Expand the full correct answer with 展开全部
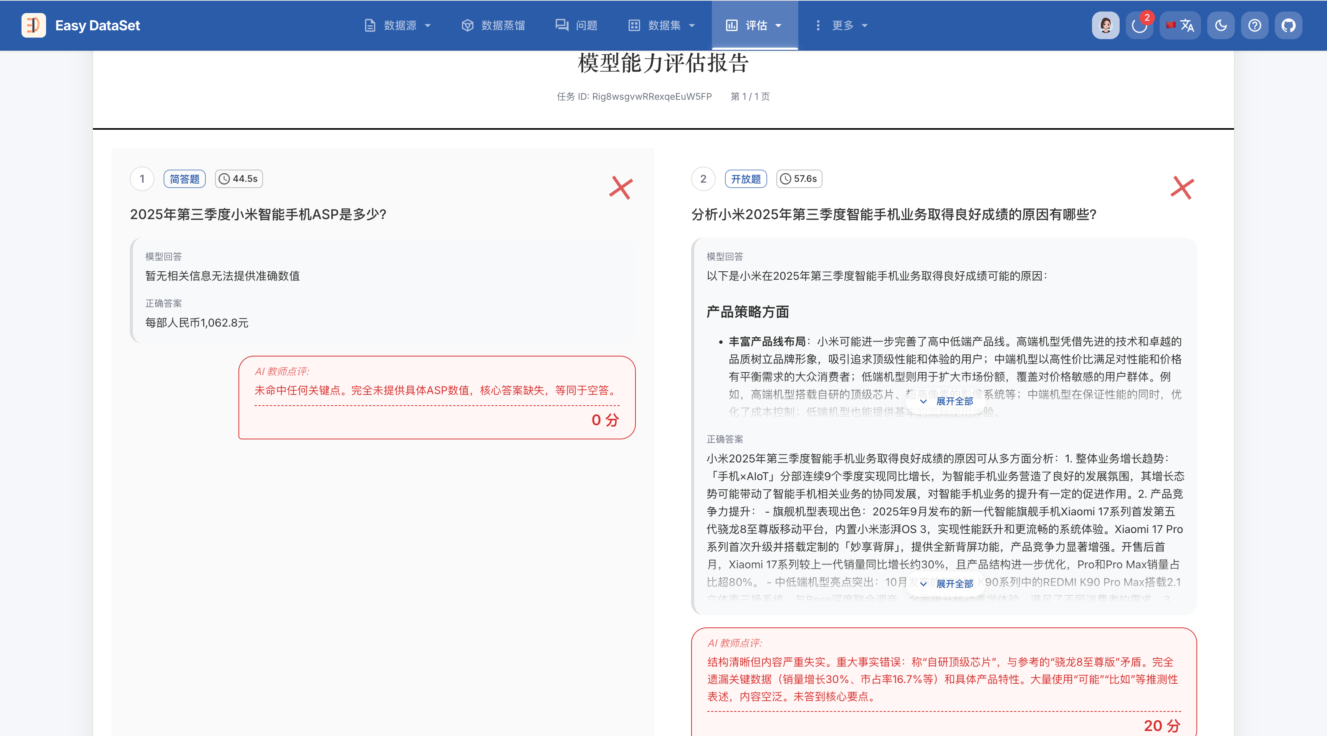 click(x=947, y=584)
